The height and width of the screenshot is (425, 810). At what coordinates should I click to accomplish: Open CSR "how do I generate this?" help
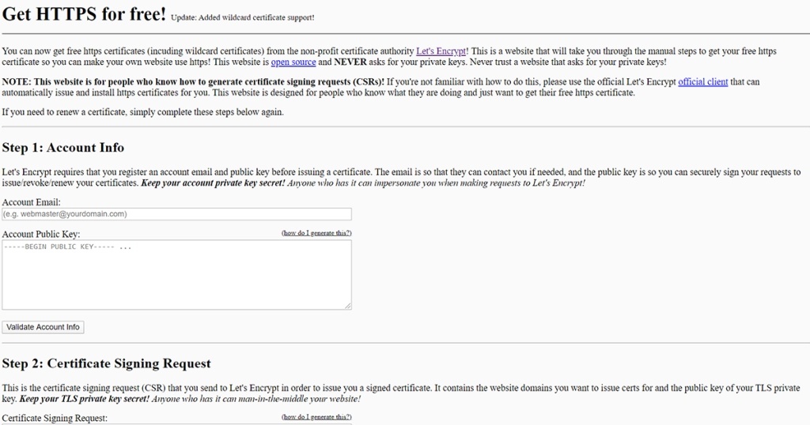[x=316, y=416]
